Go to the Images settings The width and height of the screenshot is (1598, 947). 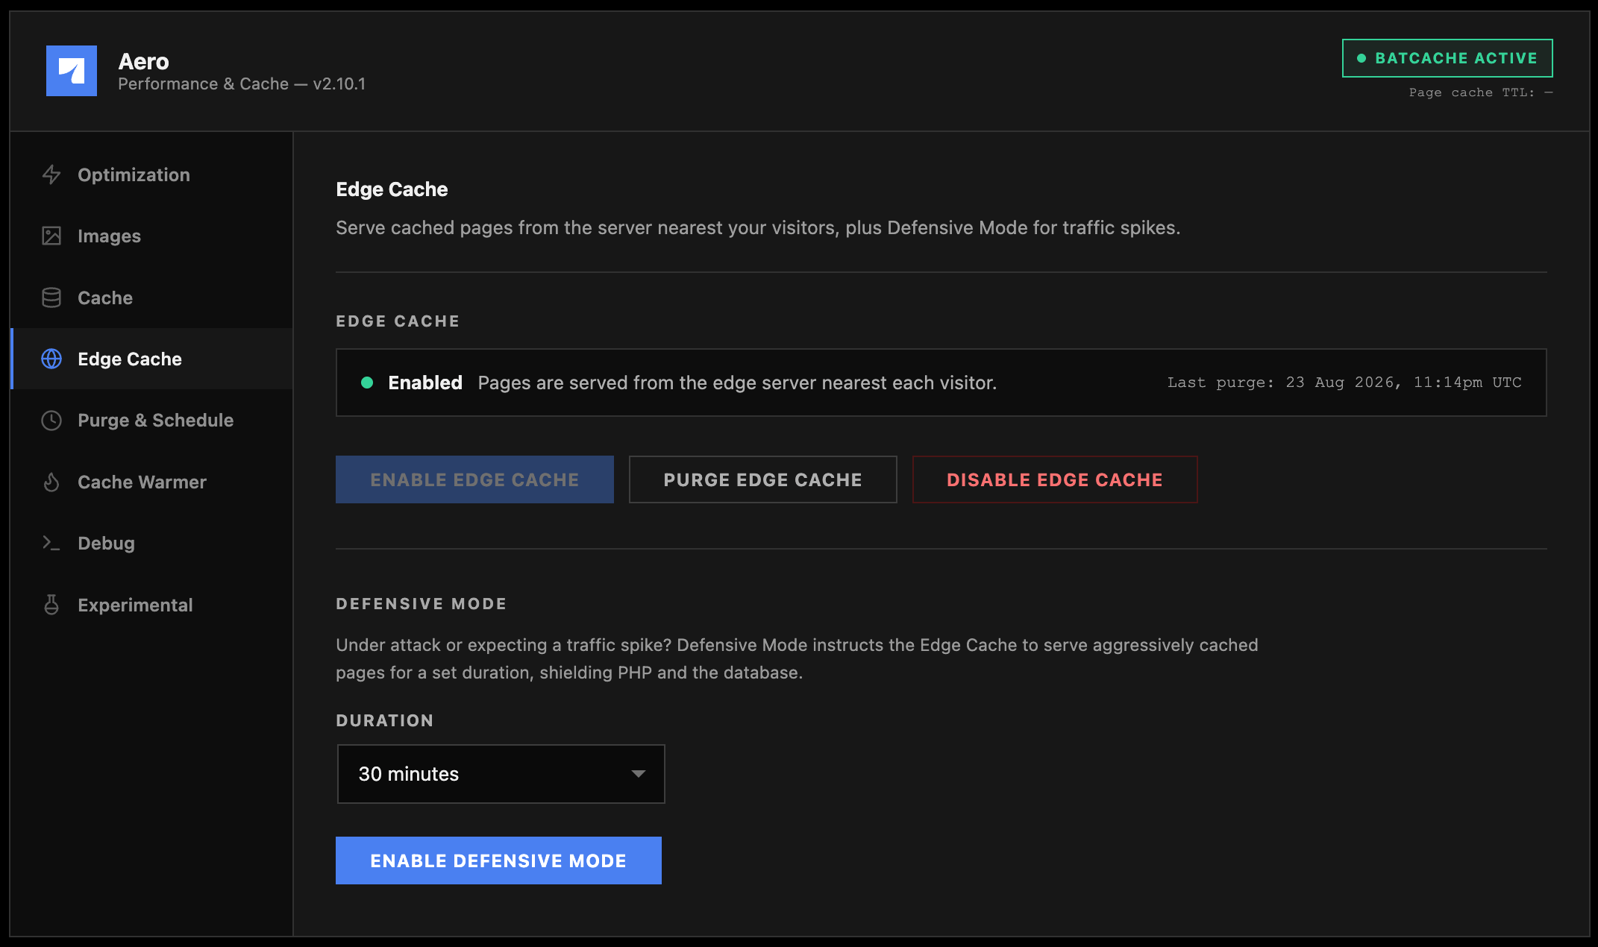tap(152, 236)
